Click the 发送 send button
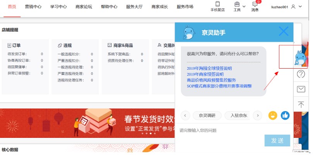The height and width of the screenshot is (158, 313). (x=277, y=141)
